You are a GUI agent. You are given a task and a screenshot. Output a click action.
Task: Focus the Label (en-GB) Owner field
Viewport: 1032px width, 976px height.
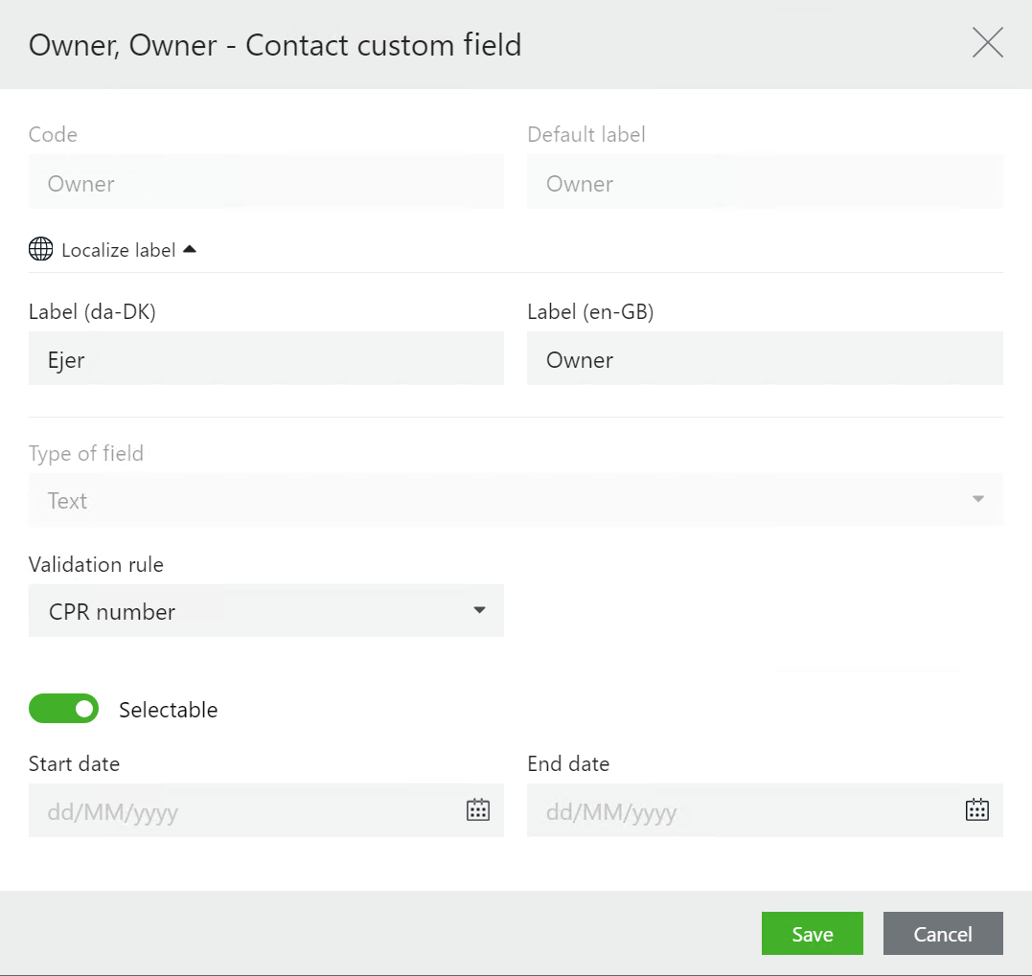764,359
